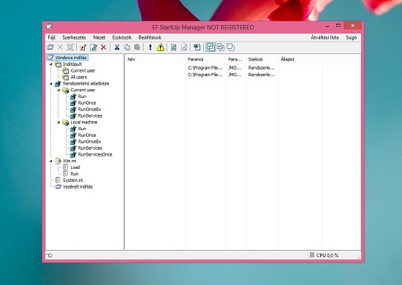Sort by the Szekció column header
402x285 pixels.
[x=262, y=59]
